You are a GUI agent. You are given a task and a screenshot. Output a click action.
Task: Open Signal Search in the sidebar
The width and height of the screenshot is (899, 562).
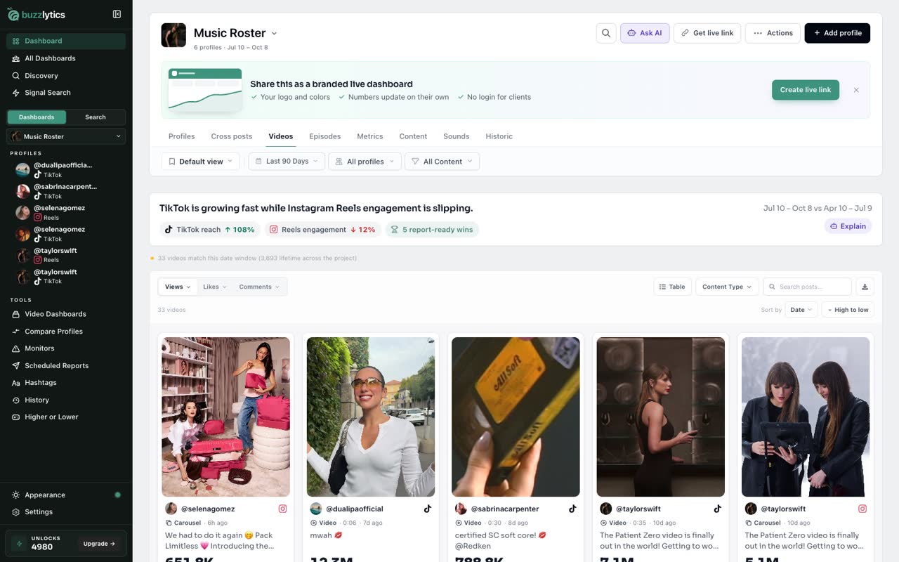coord(66,93)
